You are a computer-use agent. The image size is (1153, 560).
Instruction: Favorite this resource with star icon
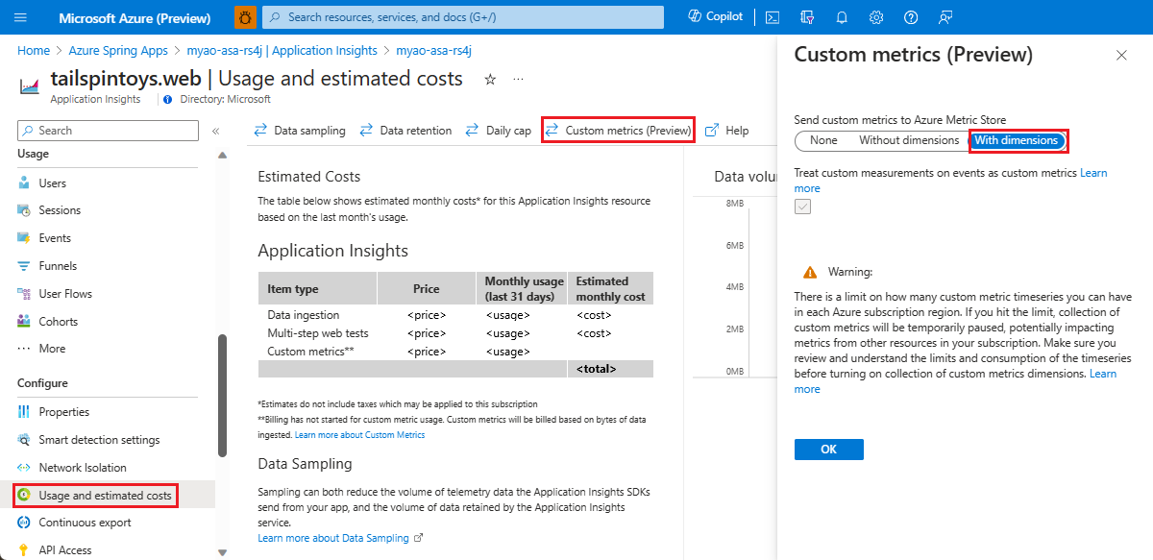point(490,80)
